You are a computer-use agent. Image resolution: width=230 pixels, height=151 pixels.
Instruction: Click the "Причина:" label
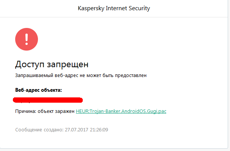[x=26, y=111]
